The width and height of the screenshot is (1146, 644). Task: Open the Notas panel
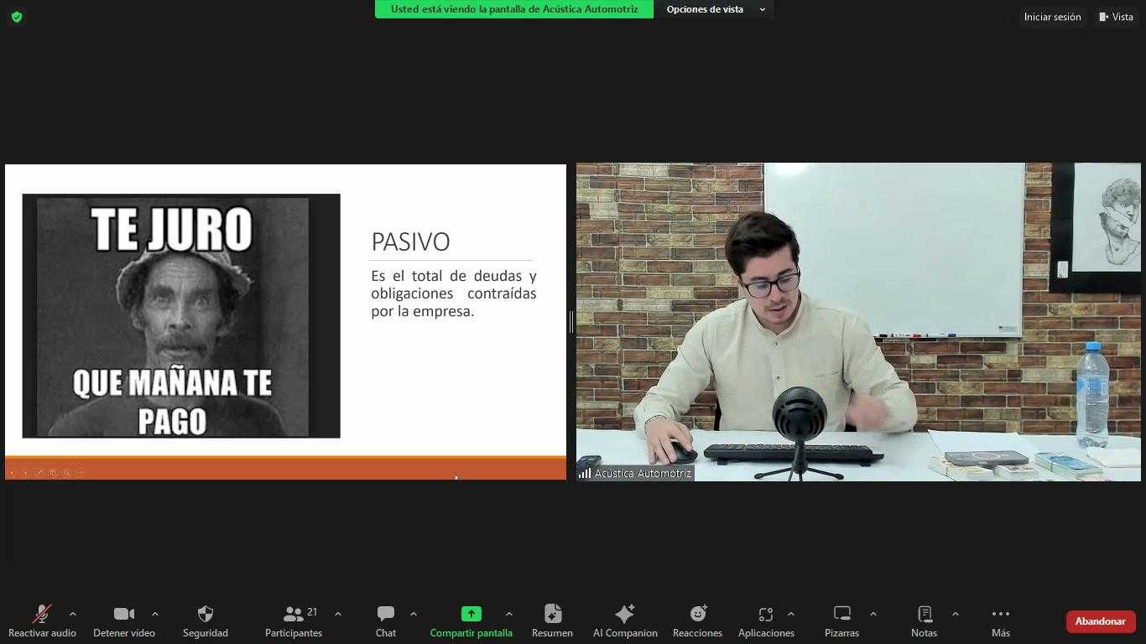click(x=924, y=621)
